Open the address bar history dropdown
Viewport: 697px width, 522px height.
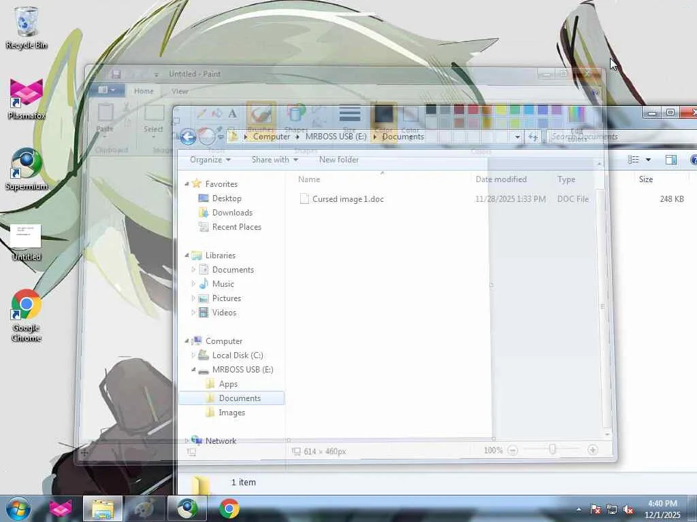(517, 137)
